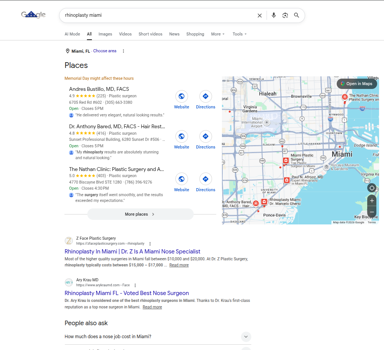Screen dimensions: 384x350
Task: Click the Choose area link
Action: pyautogui.click(x=104, y=51)
